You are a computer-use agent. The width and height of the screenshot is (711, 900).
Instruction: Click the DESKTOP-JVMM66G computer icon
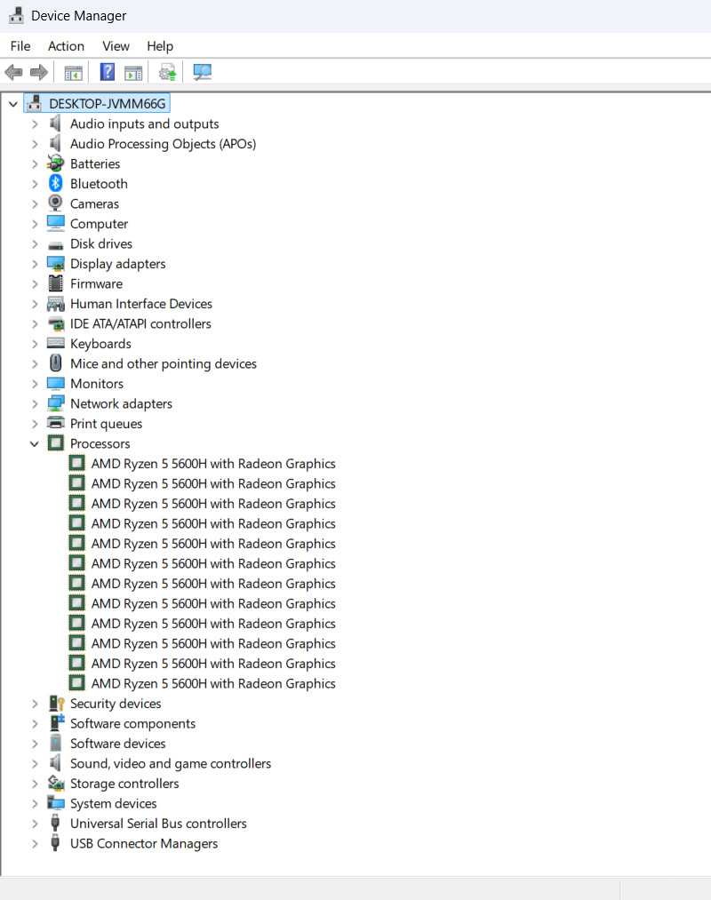coord(35,103)
